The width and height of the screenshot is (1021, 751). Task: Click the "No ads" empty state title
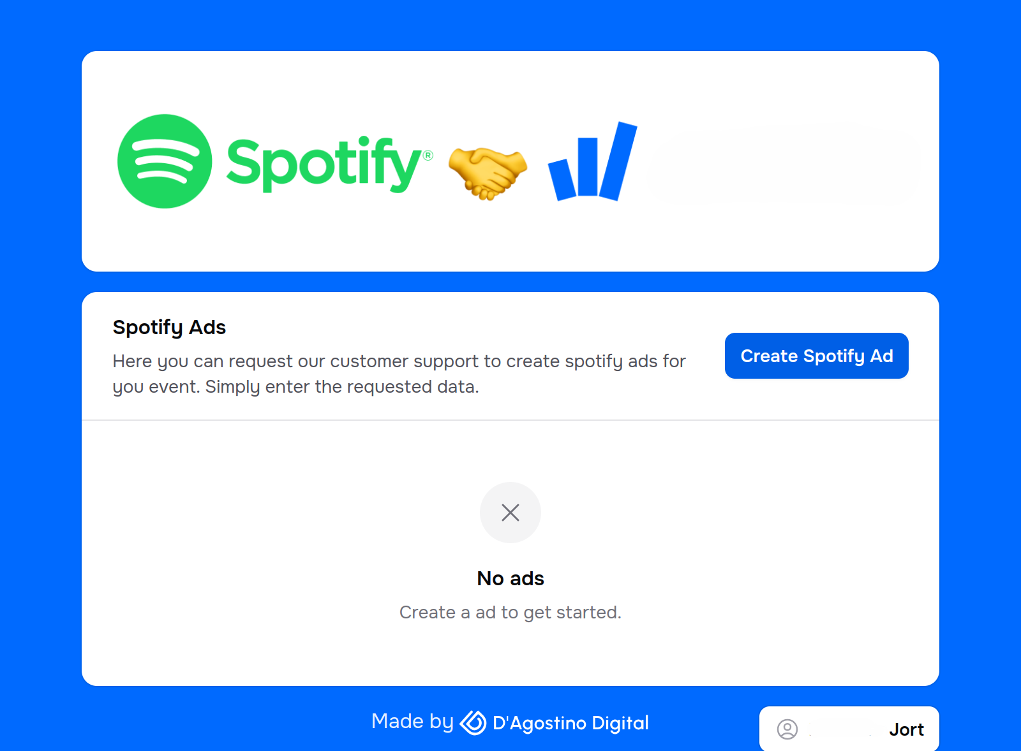tap(511, 578)
